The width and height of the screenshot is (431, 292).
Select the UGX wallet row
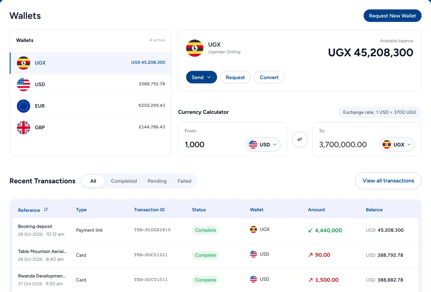91,63
